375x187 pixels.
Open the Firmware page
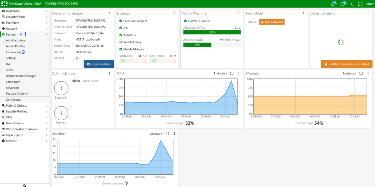[12, 52]
